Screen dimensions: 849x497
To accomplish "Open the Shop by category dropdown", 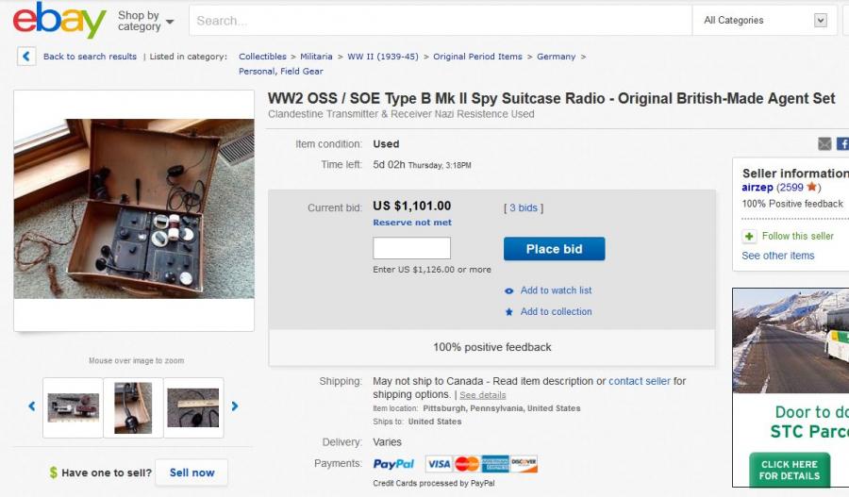I will 145,21.
